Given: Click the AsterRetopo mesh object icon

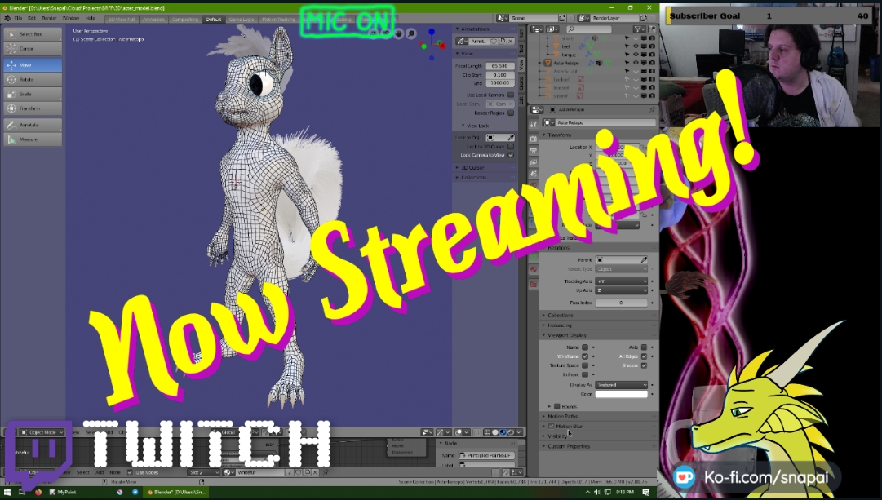Looking at the screenshot, I should pos(547,63).
